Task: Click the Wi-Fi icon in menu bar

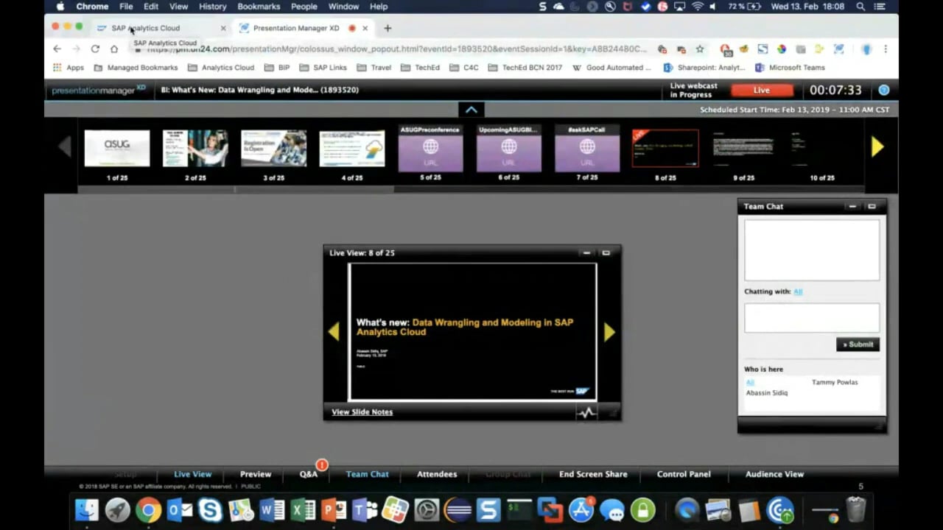Action: pyautogui.click(x=697, y=7)
